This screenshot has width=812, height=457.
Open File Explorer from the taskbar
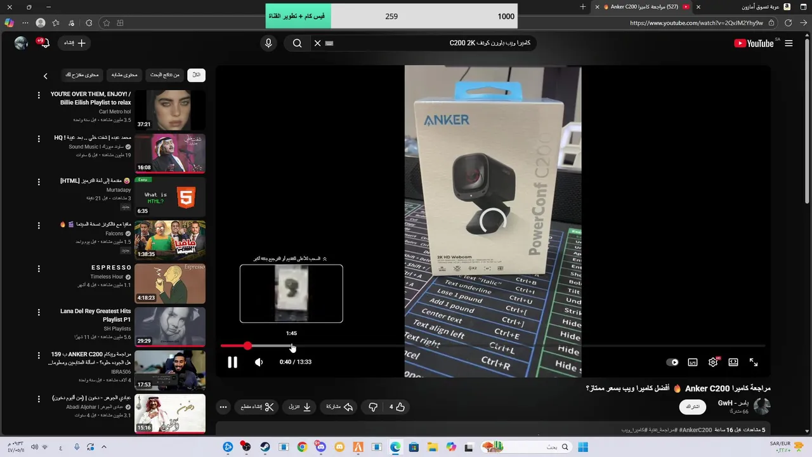(432, 447)
